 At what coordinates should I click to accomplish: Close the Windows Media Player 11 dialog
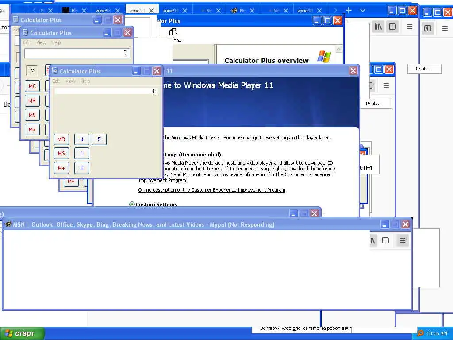tap(353, 71)
